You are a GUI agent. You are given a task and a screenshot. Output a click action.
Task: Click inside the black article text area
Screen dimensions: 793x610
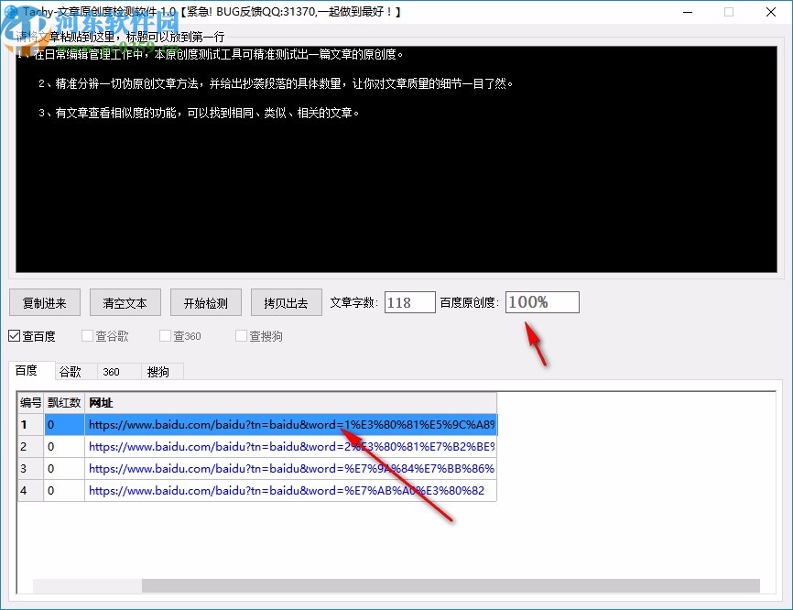coord(396,159)
